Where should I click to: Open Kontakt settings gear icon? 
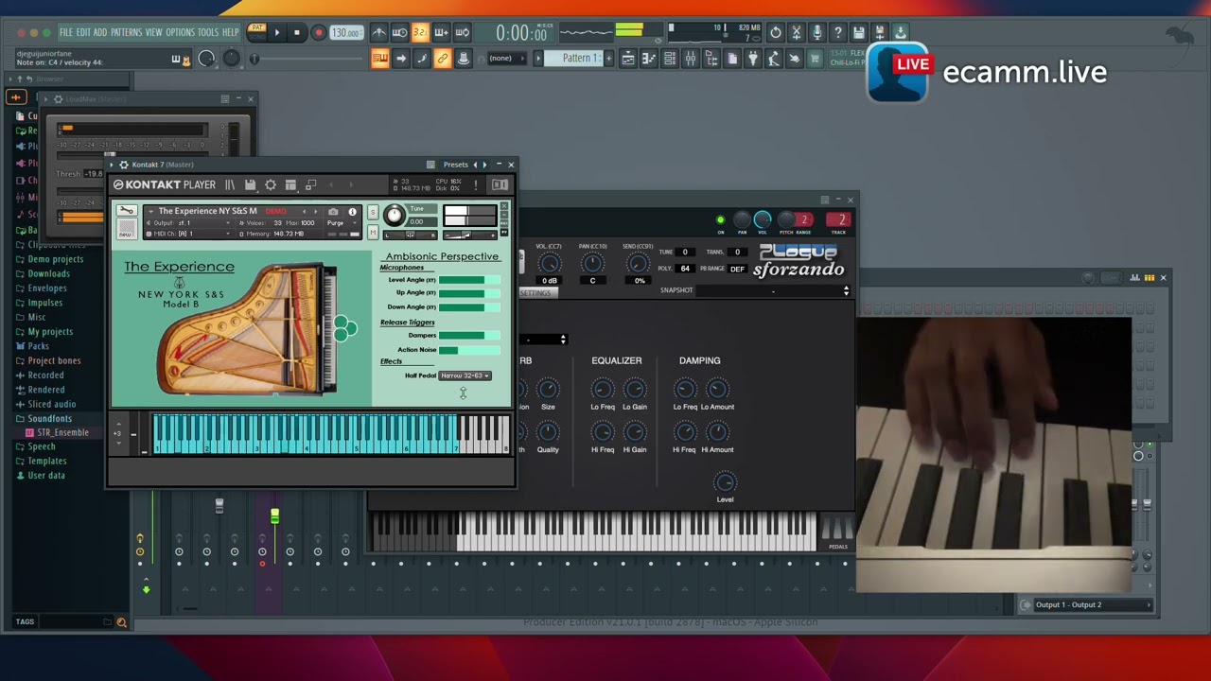tap(271, 184)
